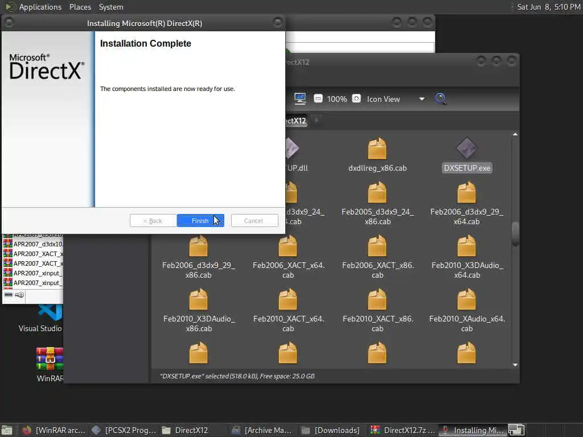Click the zoom out icon beside 100%
The height and width of the screenshot is (437, 583).
pyautogui.click(x=318, y=98)
